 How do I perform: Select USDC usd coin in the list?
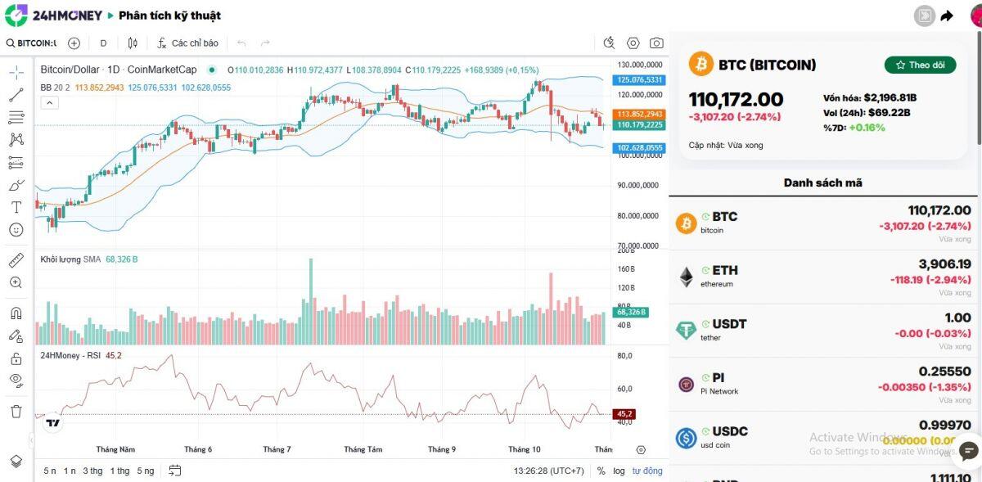click(x=825, y=438)
